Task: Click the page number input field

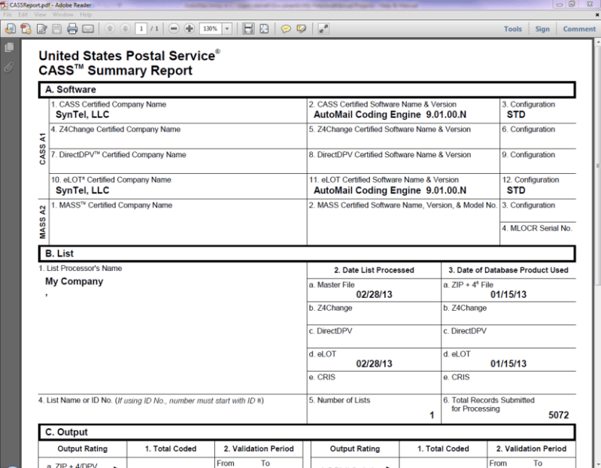Action: pyautogui.click(x=141, y=29)
